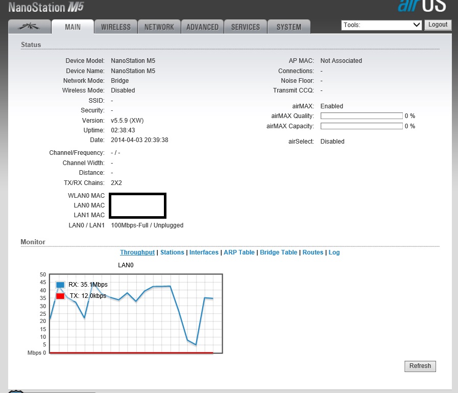The height and width of the screenshot is (393, 458).
Task: Select the TX/RX Chains value 2X2
Action: pyautogui.click(x=116, y=183)
